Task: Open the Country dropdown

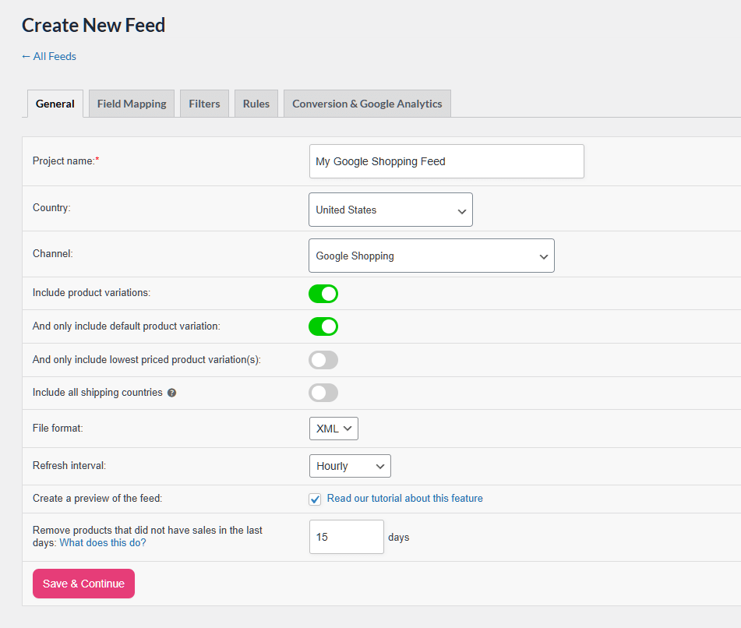Action: coord(390,210)
